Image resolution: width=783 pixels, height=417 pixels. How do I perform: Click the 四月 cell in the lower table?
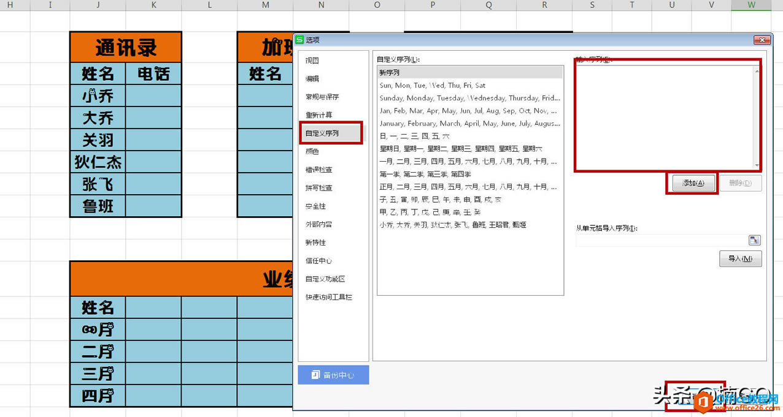[98, 396]
